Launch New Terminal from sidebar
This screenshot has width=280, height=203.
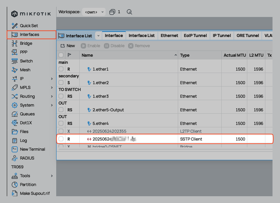(x=32, y=149)
